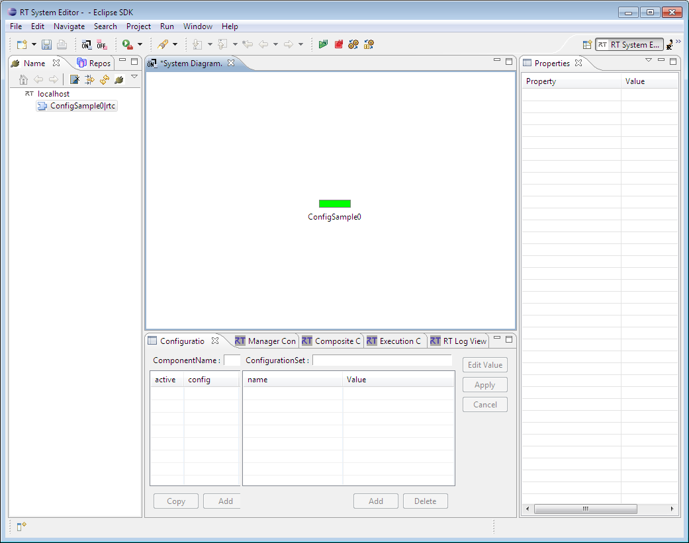Click the green All Activate icon

pos(324,44)
